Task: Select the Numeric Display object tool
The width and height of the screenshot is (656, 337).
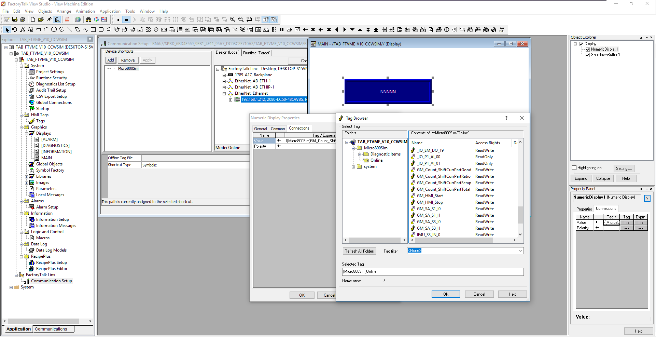Action: tap(164, 30)
